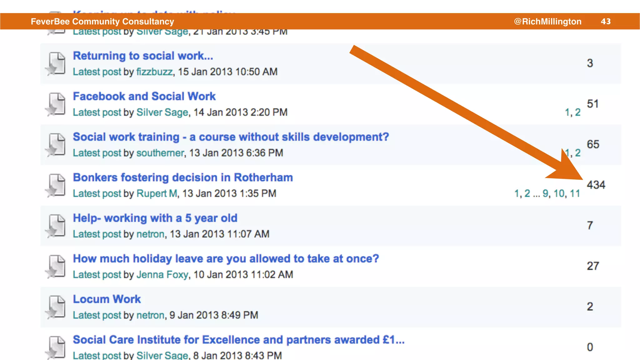View profile of 'Jenna Foxy'
640x360 pixels.
(x=162, y=275)
